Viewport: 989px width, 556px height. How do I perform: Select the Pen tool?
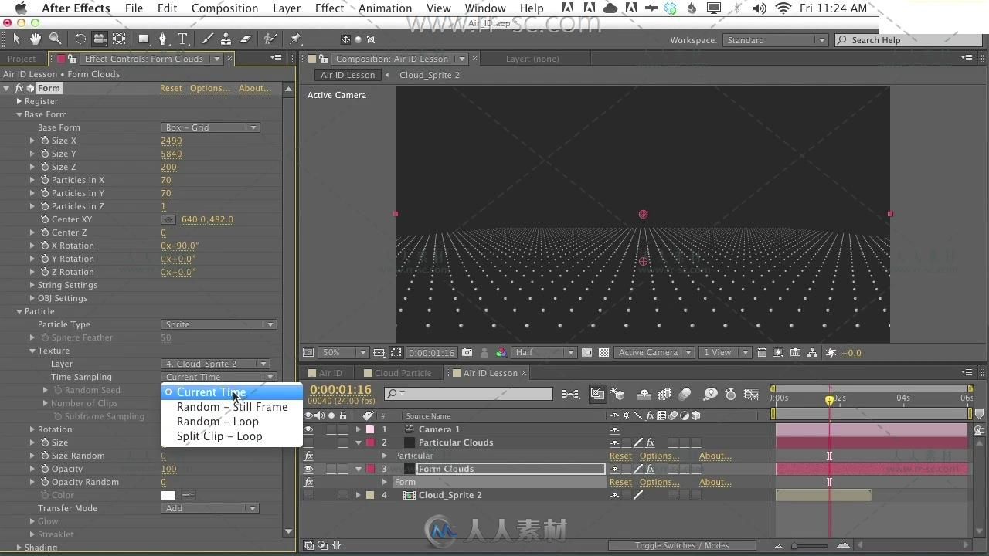[163, 39]
